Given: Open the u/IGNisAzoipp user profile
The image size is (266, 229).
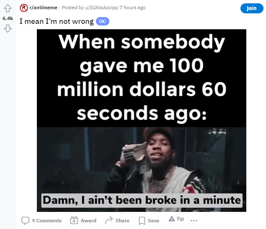Looking at the screenshot, I should point(102,8).
